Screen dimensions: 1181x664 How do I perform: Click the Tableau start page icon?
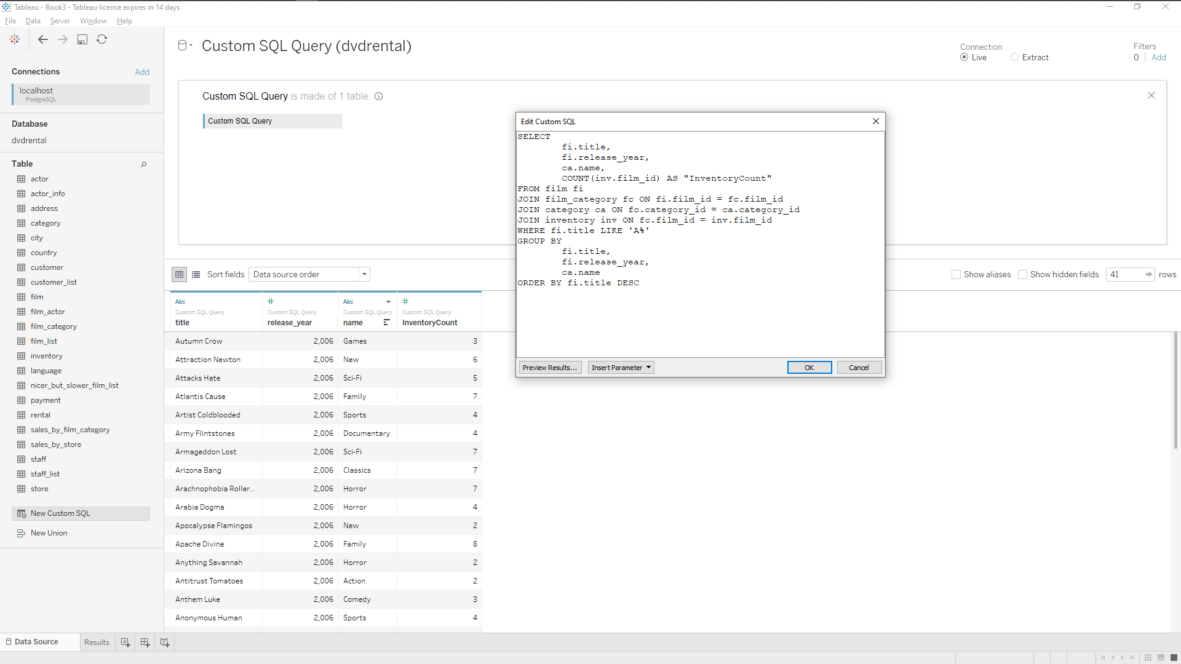click(15, 39)
